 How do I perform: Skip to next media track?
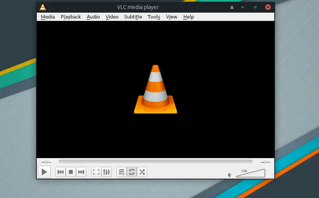(x=81, y=172)
